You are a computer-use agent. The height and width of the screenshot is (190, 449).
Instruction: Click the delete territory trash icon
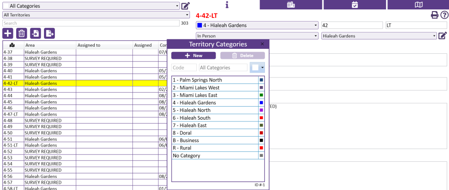(x=21, y=33)
